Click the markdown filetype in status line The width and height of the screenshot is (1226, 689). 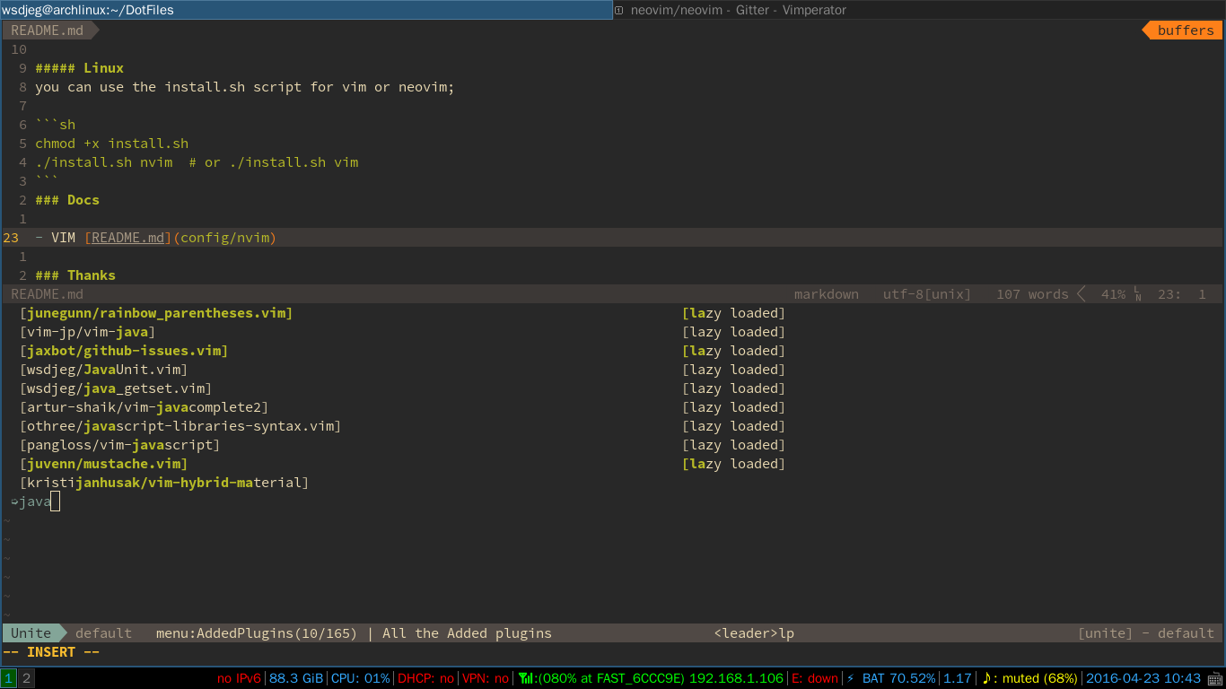826,294
